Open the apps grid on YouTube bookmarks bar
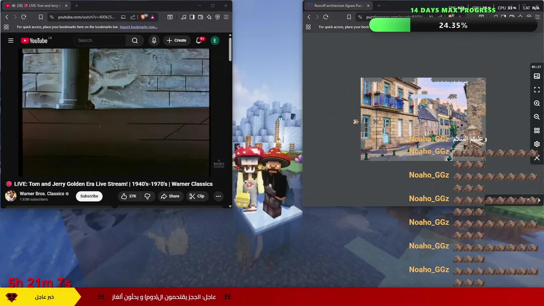The image size is (544, 306). pyautogui.click(x=6, y=27)
